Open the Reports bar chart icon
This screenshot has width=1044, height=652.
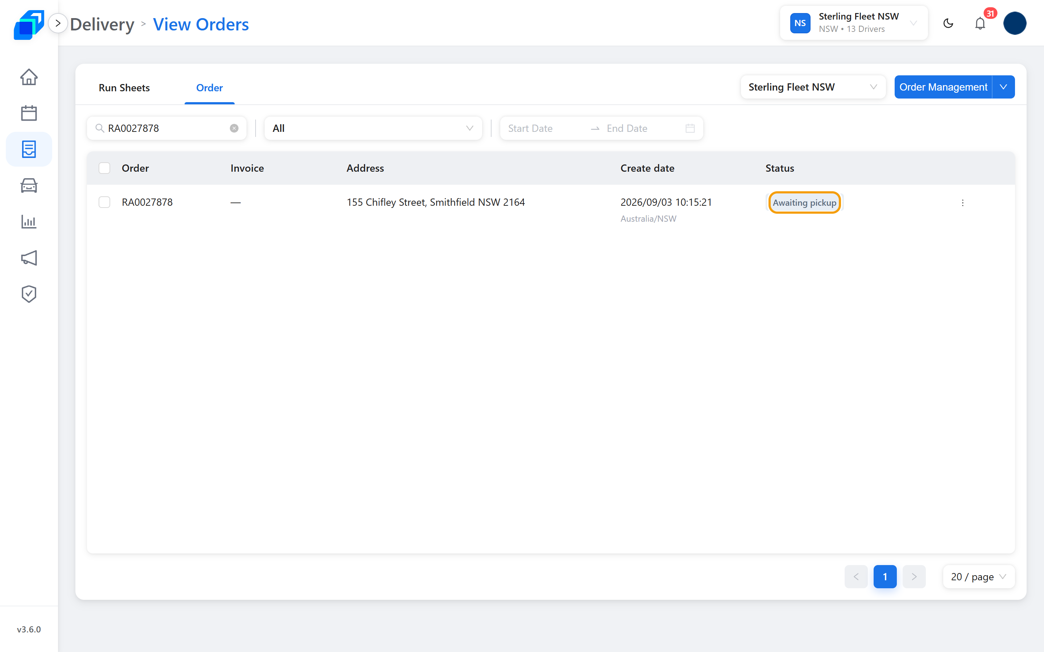tap(29, 222)
